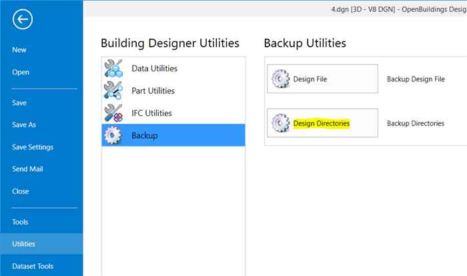Run the Design File backup button

pyautogui.click(x=322, y=79)
